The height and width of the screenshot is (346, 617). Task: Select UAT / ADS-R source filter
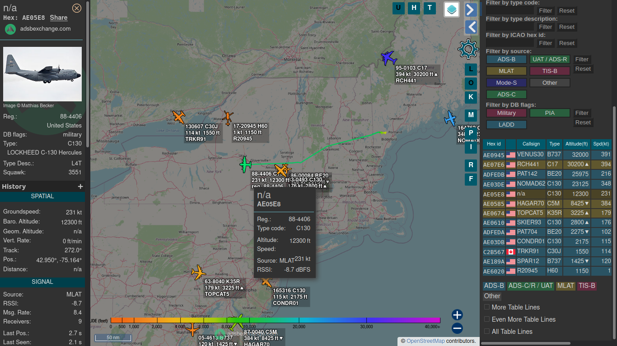(550, 59)
